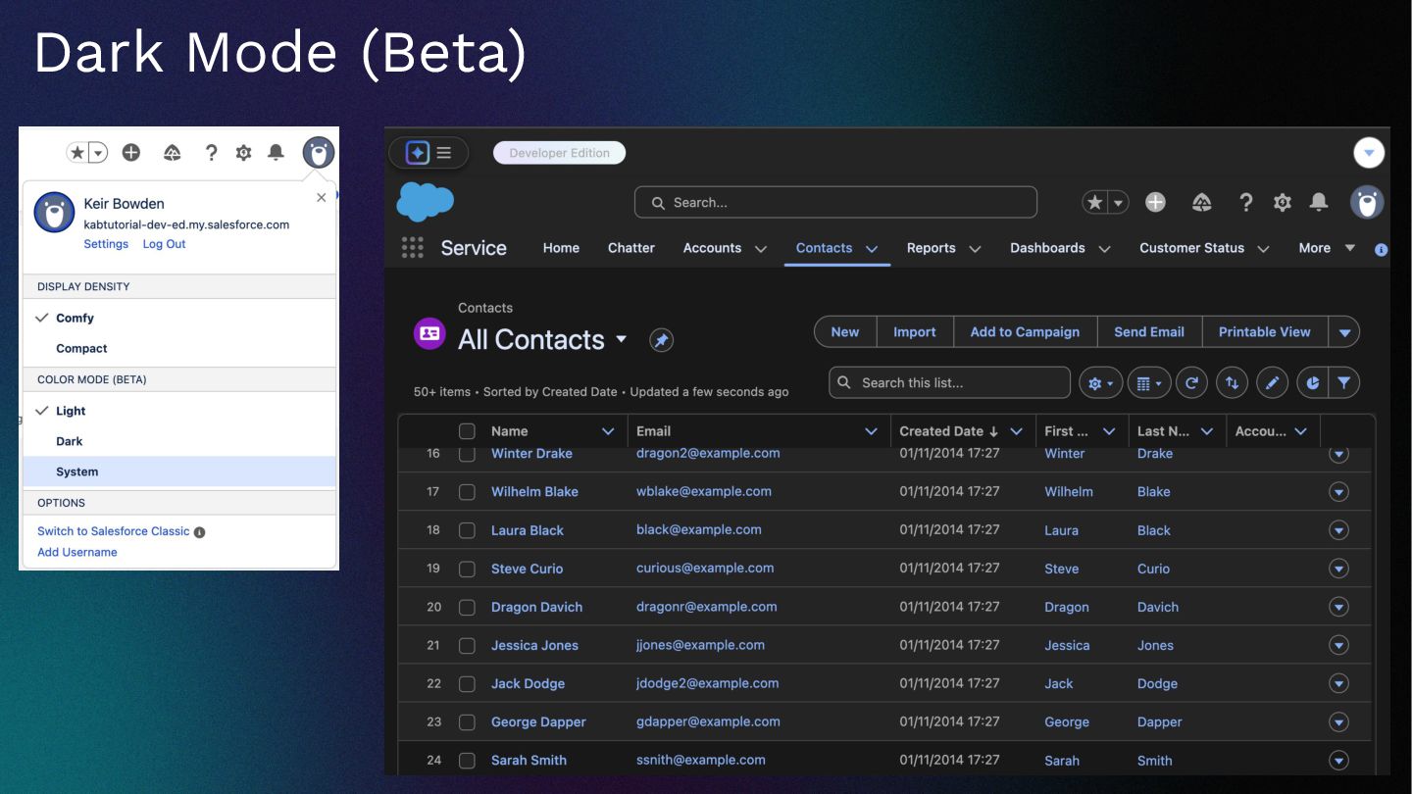
Task: Click the Search this list field
Action: tap(949, 382)
